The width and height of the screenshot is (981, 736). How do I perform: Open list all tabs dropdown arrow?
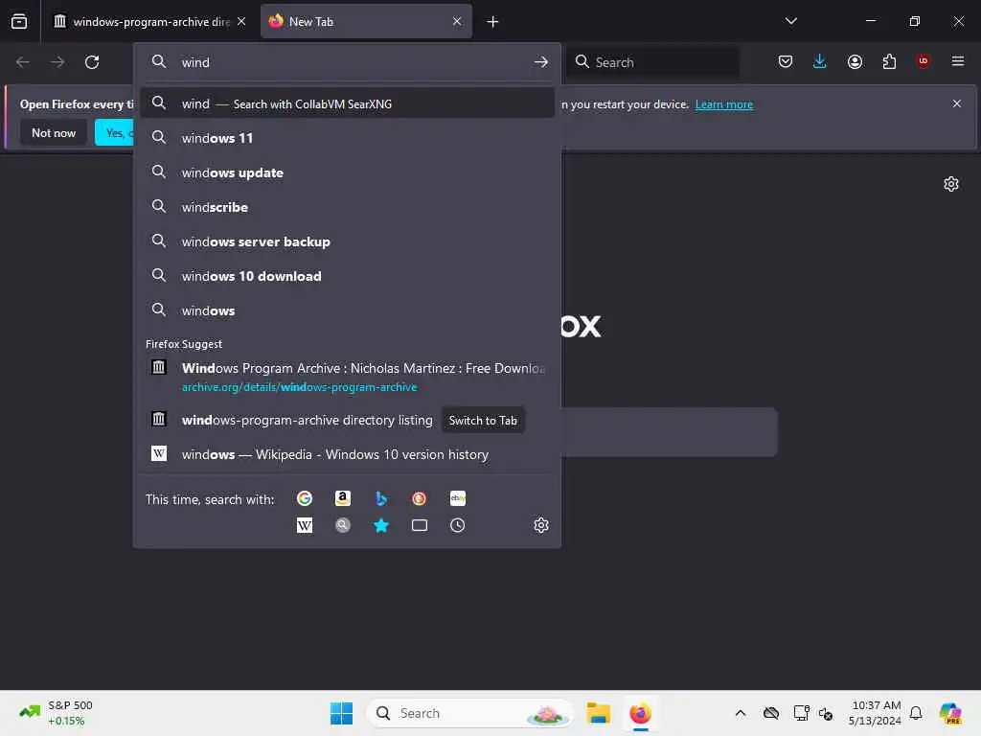(x=790, y=21)
